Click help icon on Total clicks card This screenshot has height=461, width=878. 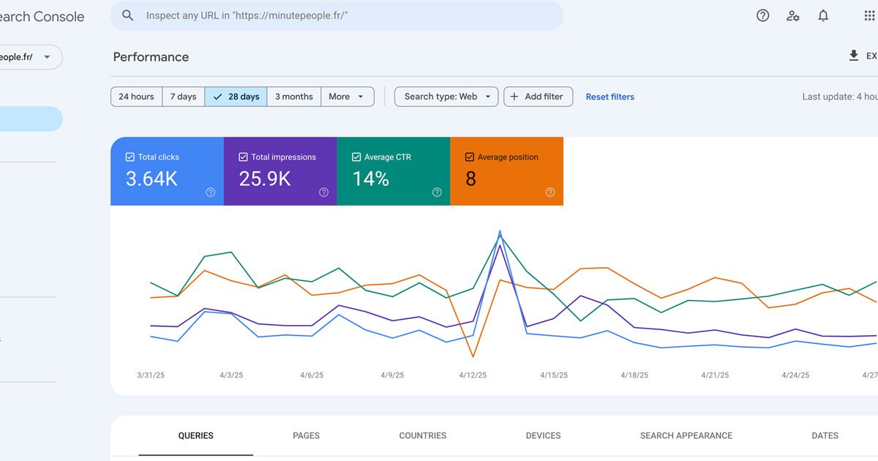click(211, 192)
